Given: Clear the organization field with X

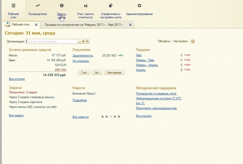Looking at the screenshot, I should [x=83, y=41].
